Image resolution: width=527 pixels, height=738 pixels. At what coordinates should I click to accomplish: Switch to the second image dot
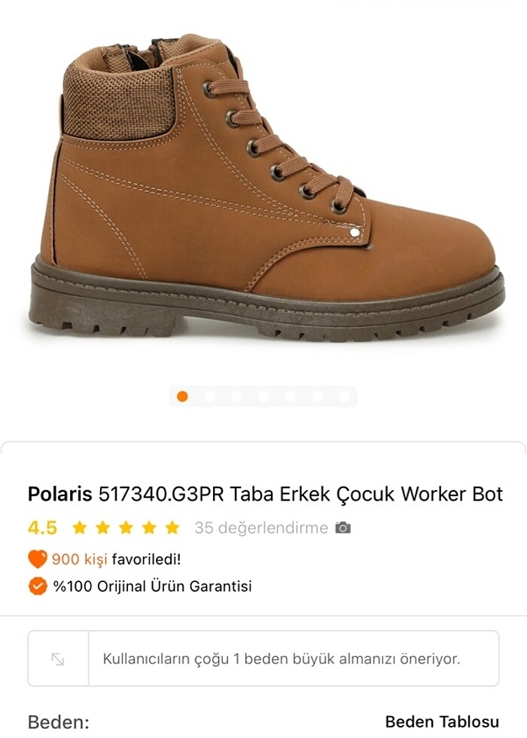click(209, 396)
